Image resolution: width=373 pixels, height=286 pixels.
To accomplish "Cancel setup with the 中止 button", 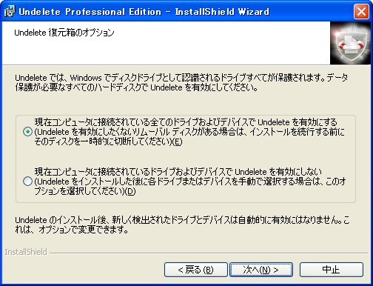I will 332,270.
